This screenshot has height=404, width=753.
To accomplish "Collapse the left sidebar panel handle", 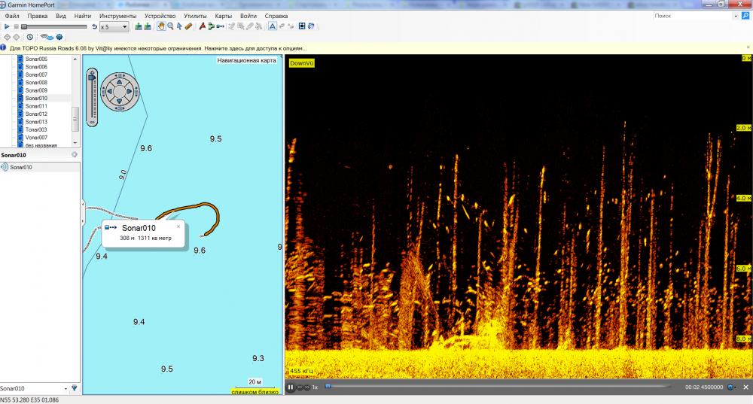I will tap(82, 203).
